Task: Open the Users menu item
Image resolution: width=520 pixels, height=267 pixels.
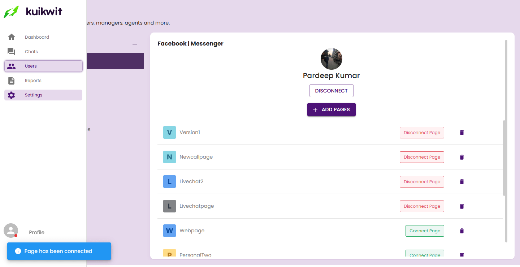Action: (43, 66)
